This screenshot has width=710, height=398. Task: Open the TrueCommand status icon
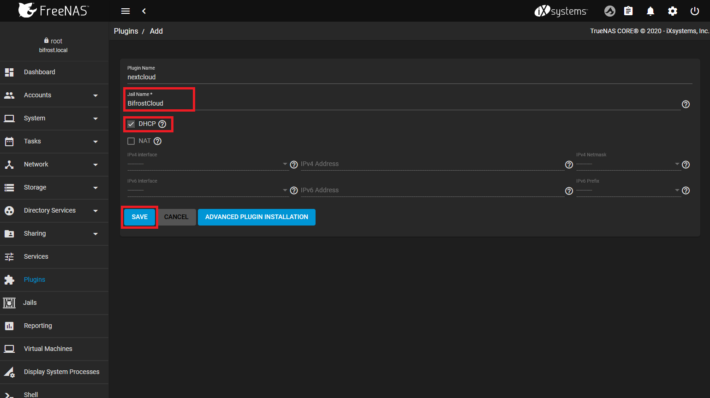[610, 11]
